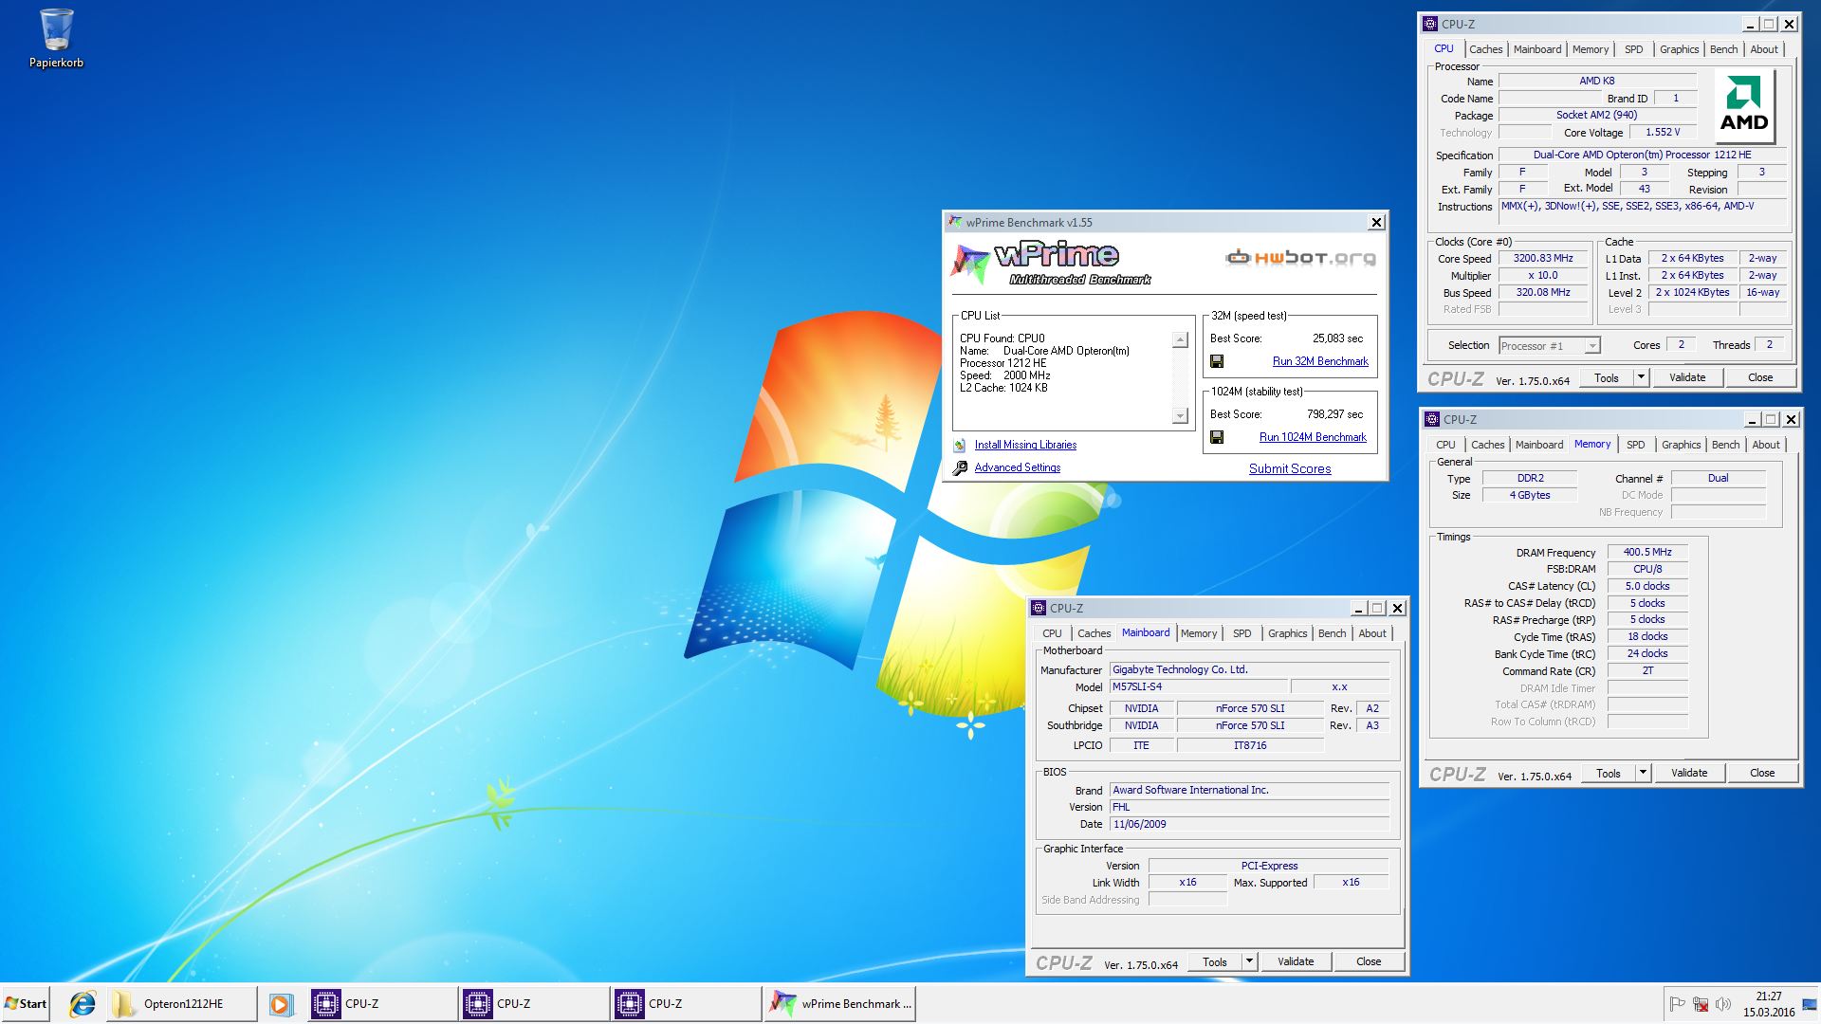Click CPU List scroll up arrow
Image resolution: width=1821 pixels, height=1024 pixels.
coord(1180,339)
